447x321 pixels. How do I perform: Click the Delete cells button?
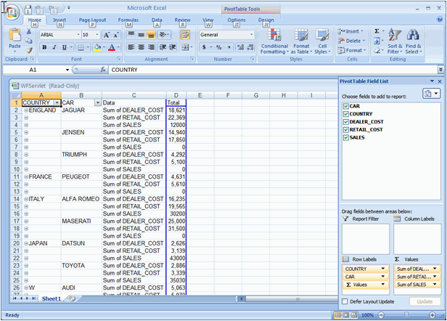click(351, 41)
